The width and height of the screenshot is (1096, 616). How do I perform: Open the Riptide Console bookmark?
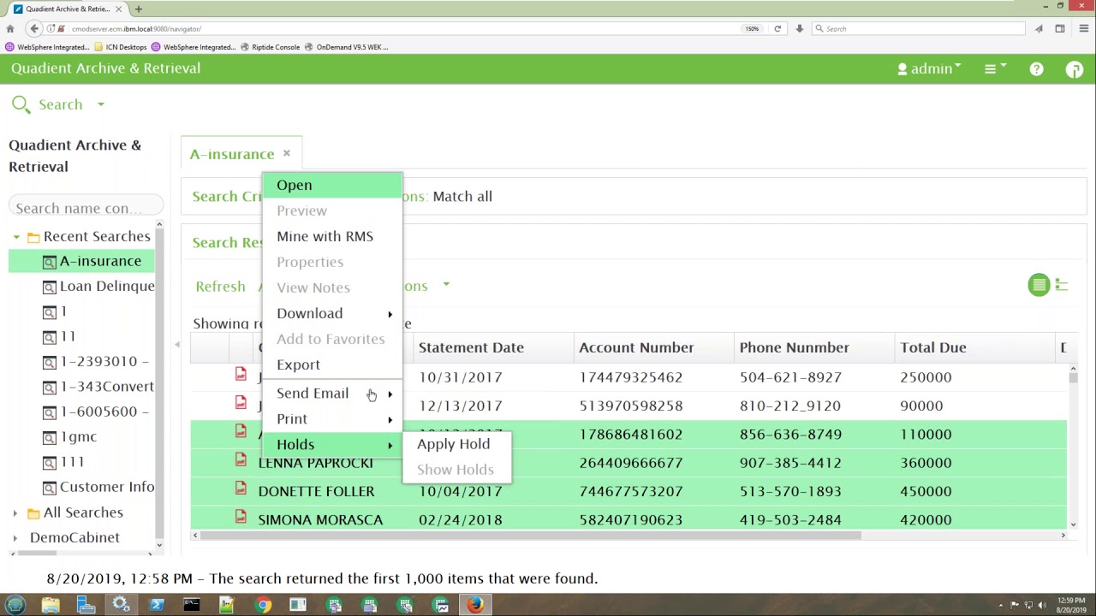coord(270,47)
